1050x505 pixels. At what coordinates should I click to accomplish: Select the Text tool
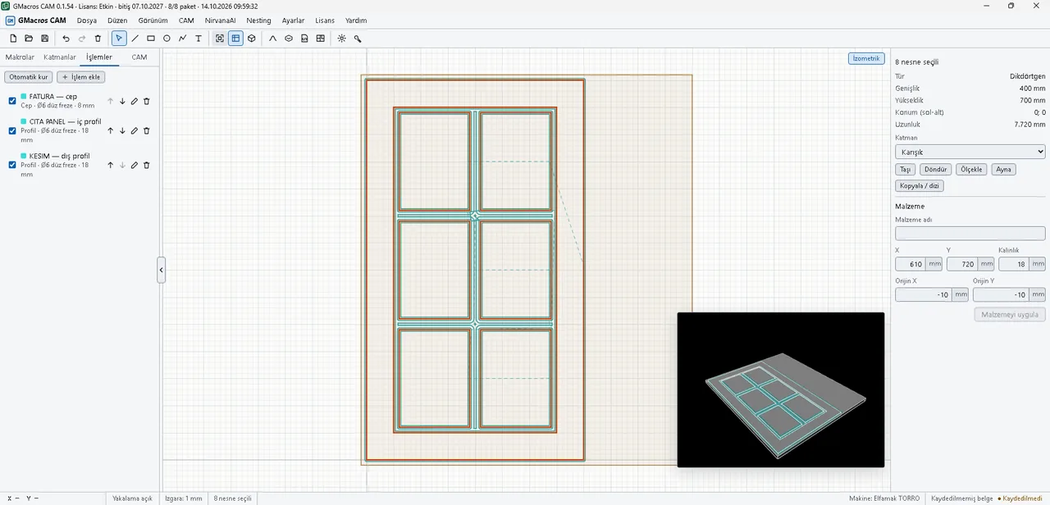coord(199,39)
